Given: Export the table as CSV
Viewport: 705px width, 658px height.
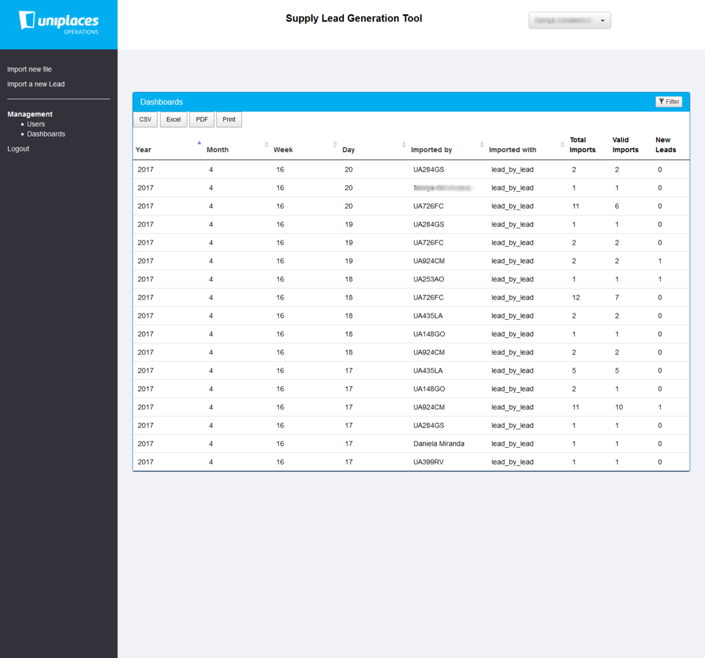Looking at the screenshot, I should (145, 119).
